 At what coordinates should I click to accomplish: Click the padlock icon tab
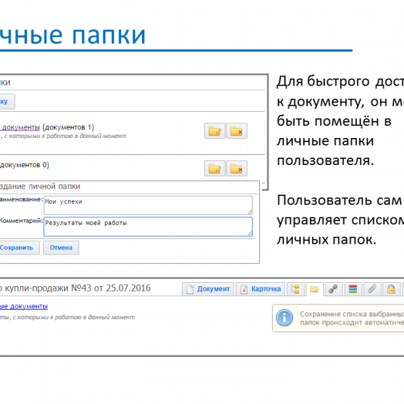pyautogui.click(x=389, y=289)
